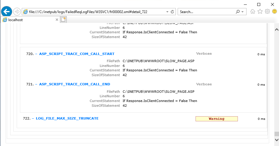Open the new tab button

point(63,20)
